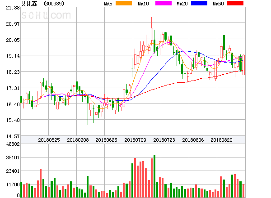Screen dimensions: 271x198
Task: Click the 17.31 price axis label
Action: (x=13, y=88)
